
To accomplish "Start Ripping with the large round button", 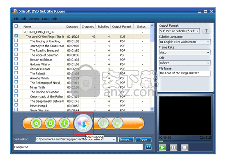I will pos(83,123).
